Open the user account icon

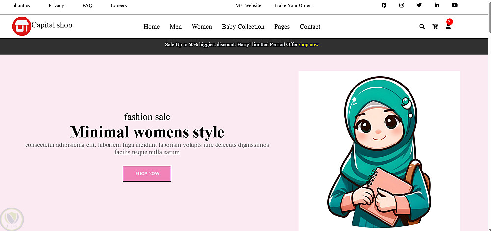[x=448, y=27]
